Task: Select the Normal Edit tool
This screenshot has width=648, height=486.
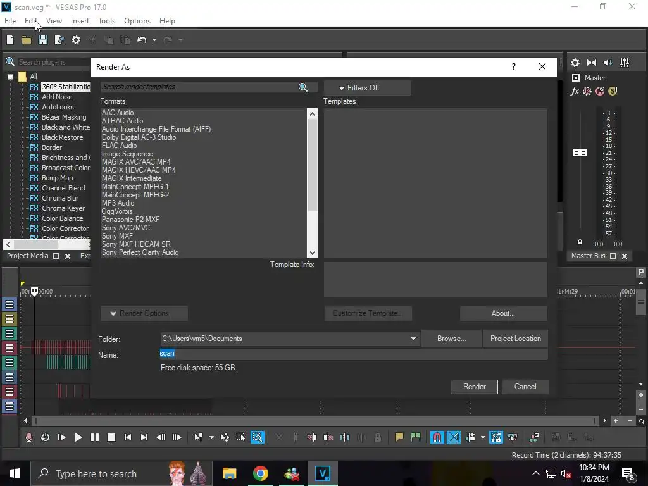Action: (x=199, y=437)
